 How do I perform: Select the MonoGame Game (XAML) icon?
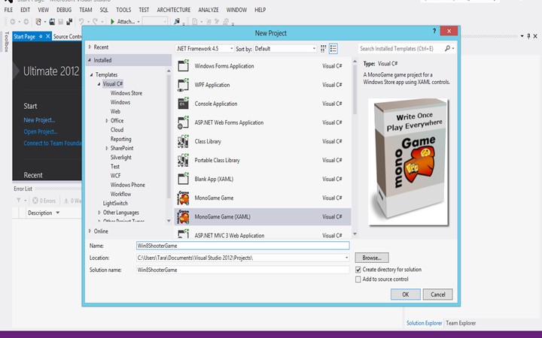(x=183, y=217)
